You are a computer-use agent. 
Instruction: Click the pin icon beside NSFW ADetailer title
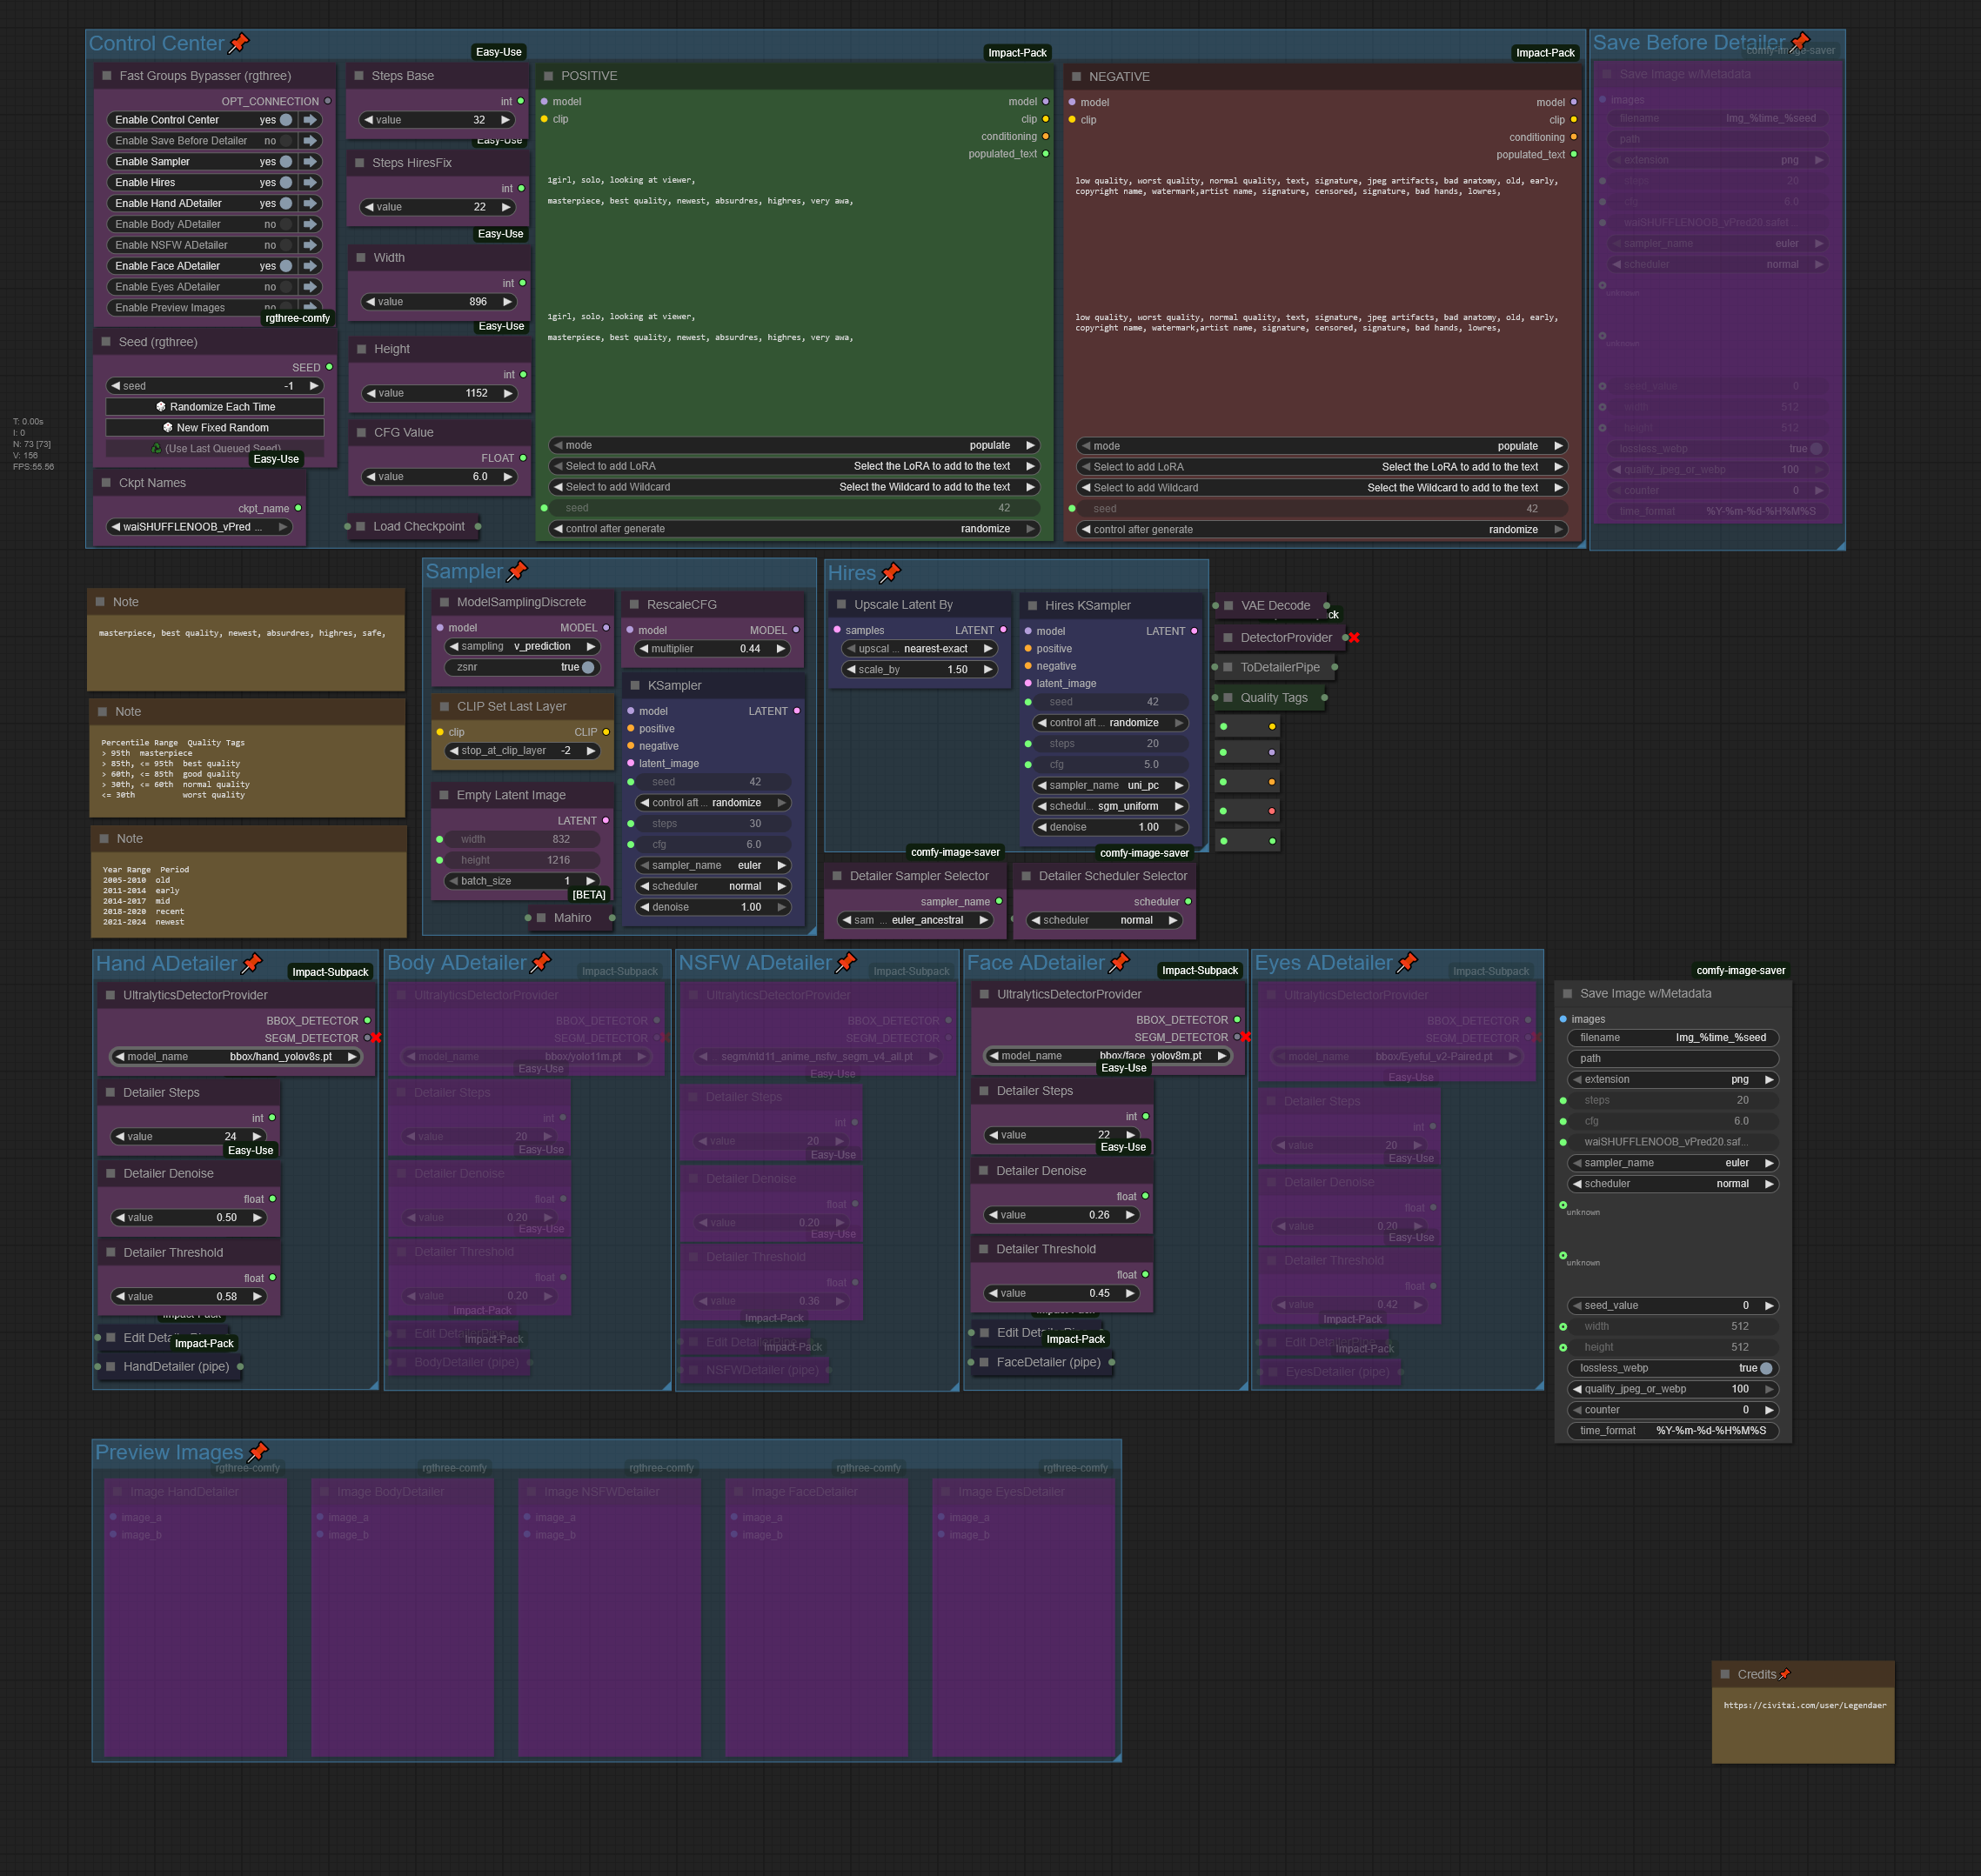(x=847, y=962)
